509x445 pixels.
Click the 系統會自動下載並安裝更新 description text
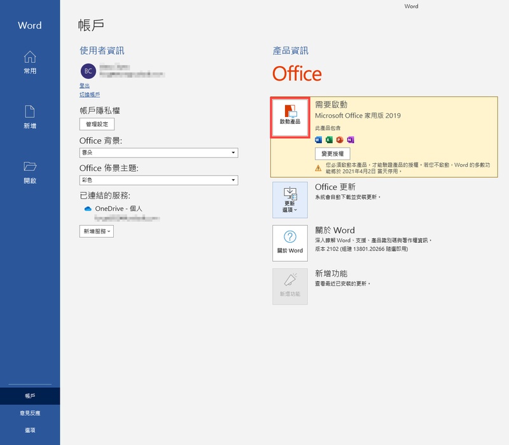click(x=347, y=197)
